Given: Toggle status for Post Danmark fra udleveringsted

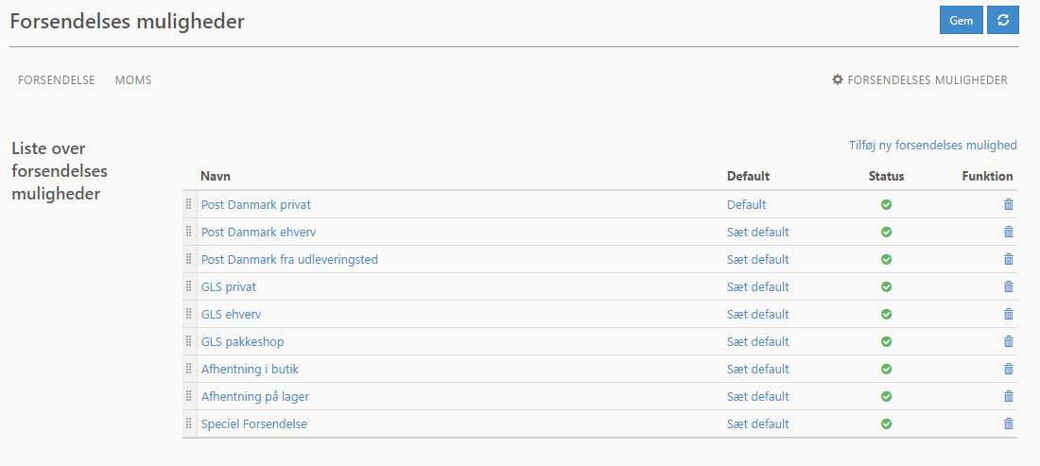Looking at the screenshot, I should tap(886, 259).
